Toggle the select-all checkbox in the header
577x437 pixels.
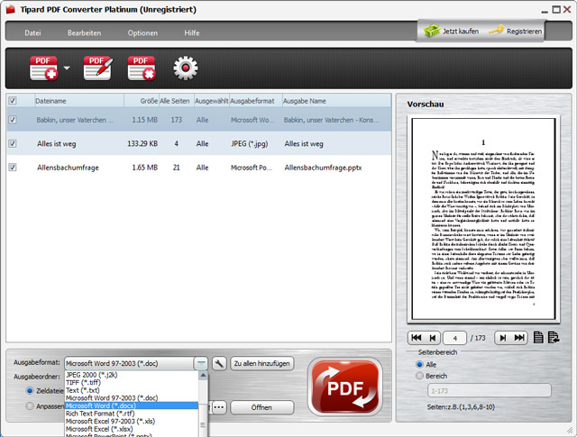pyautogui.click(x=13, y=100)
